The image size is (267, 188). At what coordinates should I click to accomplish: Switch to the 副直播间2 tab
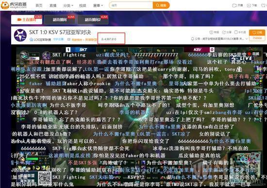pos(93,19)
